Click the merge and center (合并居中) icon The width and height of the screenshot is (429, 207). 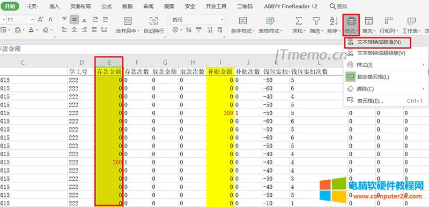tap(128, 21)
